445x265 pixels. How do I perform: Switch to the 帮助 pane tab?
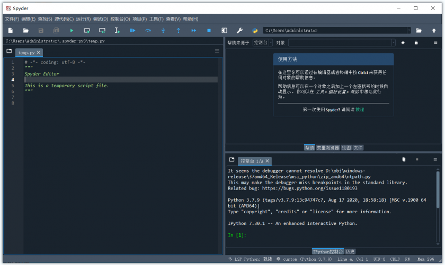[309, 148]
